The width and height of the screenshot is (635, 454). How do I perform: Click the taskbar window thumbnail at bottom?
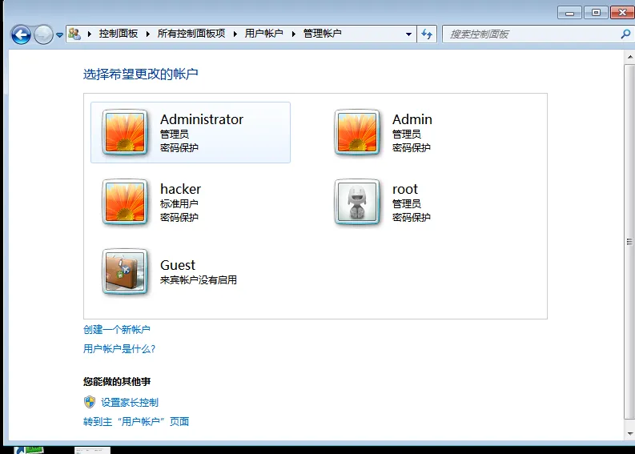click(x=92, y=450)
